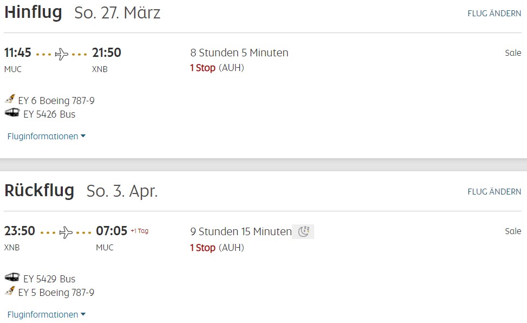This screenshot has width=527, height=323.
Task: Click the bus icon beside EY 5426
Action: coord(12,113)
